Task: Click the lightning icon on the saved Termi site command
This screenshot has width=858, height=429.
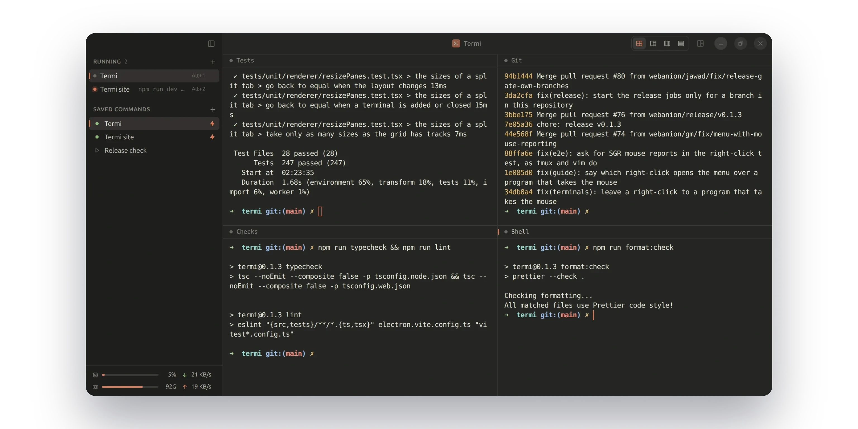Action: [x=212, y=137]
